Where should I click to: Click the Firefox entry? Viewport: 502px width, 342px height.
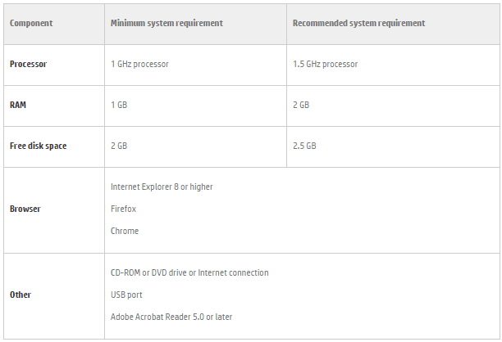pyautogui.click(x=124, y=209)
